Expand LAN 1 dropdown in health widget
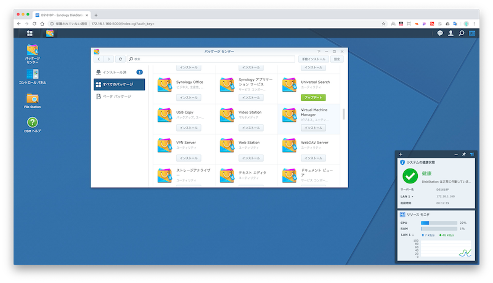Image resolution: width=493 pixels, height=283 pixels. pyautogui.click(x=412, y=196)
